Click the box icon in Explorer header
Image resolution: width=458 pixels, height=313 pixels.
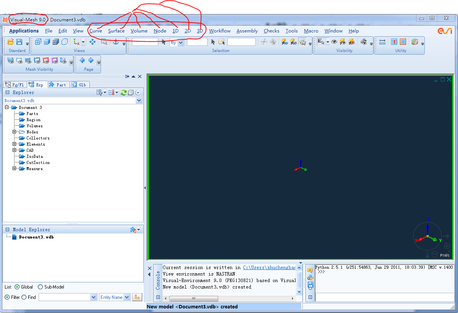[131, 92]
